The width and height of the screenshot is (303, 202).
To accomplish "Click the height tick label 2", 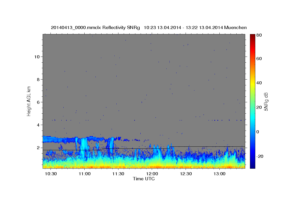I will 38,147.
